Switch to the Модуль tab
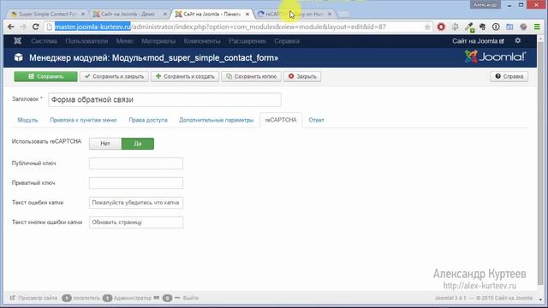Screen dimensions: 548x308 27,120
